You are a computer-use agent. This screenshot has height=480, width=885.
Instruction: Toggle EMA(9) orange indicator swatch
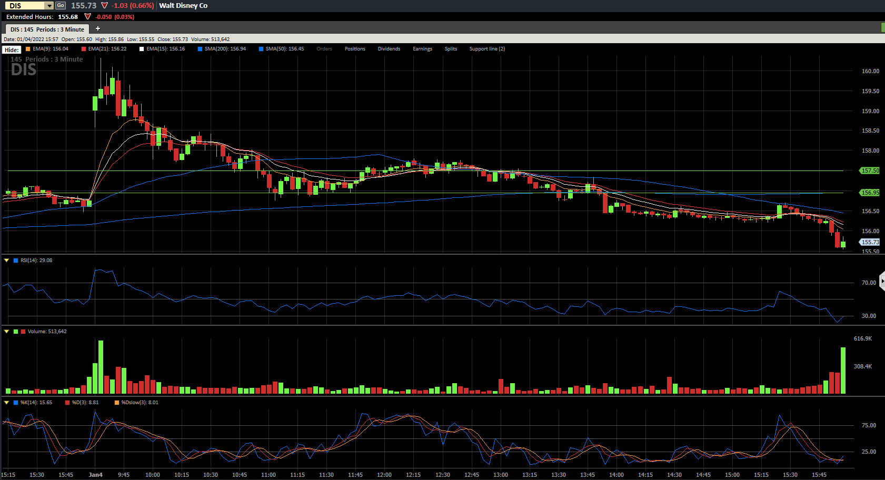point(28,49)
